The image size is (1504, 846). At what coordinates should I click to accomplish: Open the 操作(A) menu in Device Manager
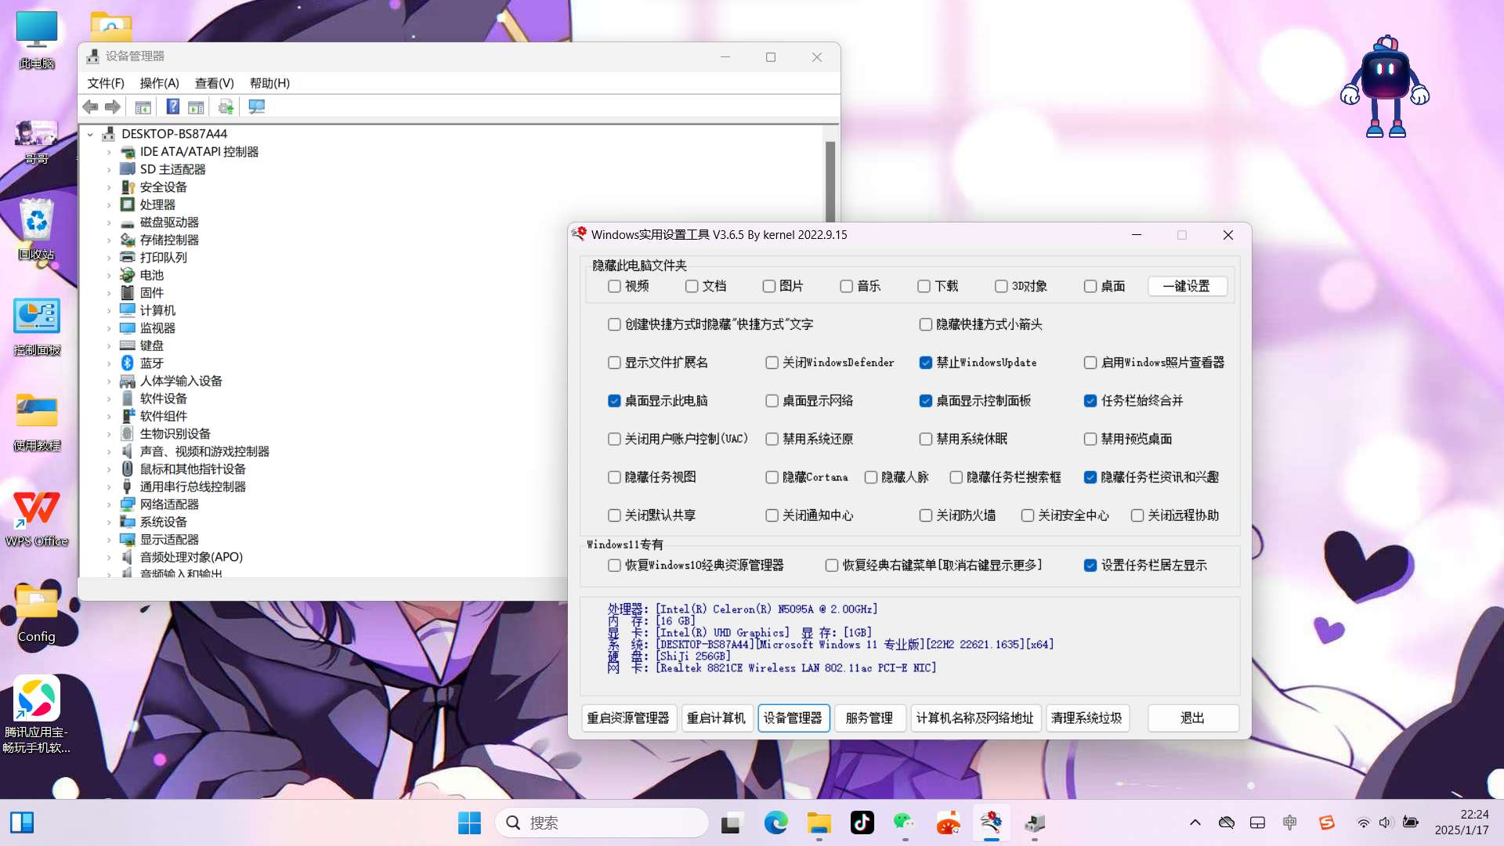pos(160,83)
